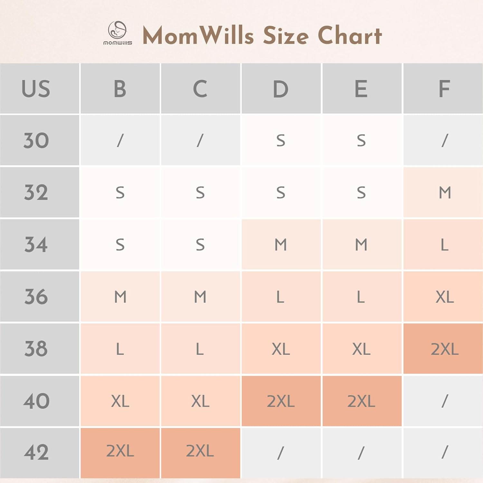Click the MomWills logo icon

point(118,33)
